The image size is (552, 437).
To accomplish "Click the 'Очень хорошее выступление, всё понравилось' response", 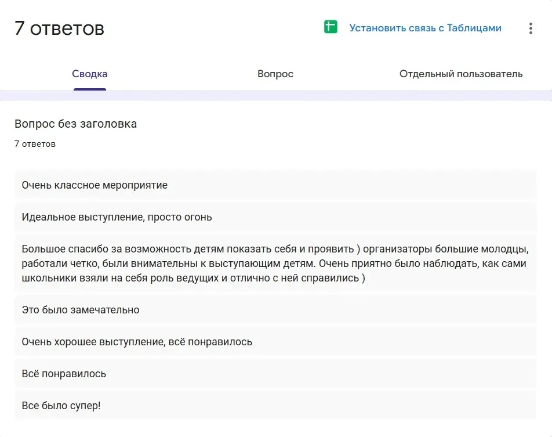I will 275,342.
